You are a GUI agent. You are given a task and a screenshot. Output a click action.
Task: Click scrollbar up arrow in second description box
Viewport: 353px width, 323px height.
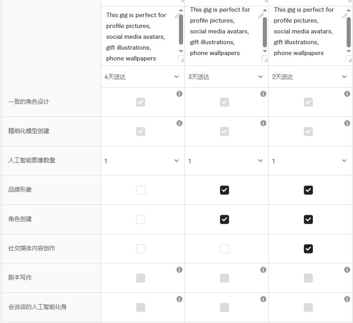[x=265, y=10]
